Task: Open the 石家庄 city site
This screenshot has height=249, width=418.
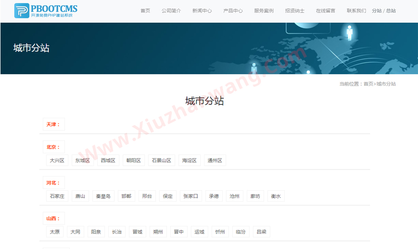Action: [57, 196]
